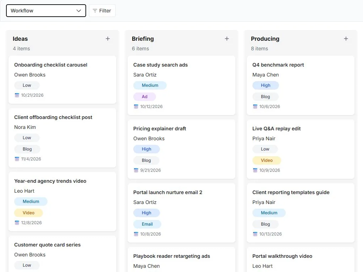This screenshot has width=363, height=272.
Task: Click calendar icon beside 12/8/2026
Action: tap(17, 223)
